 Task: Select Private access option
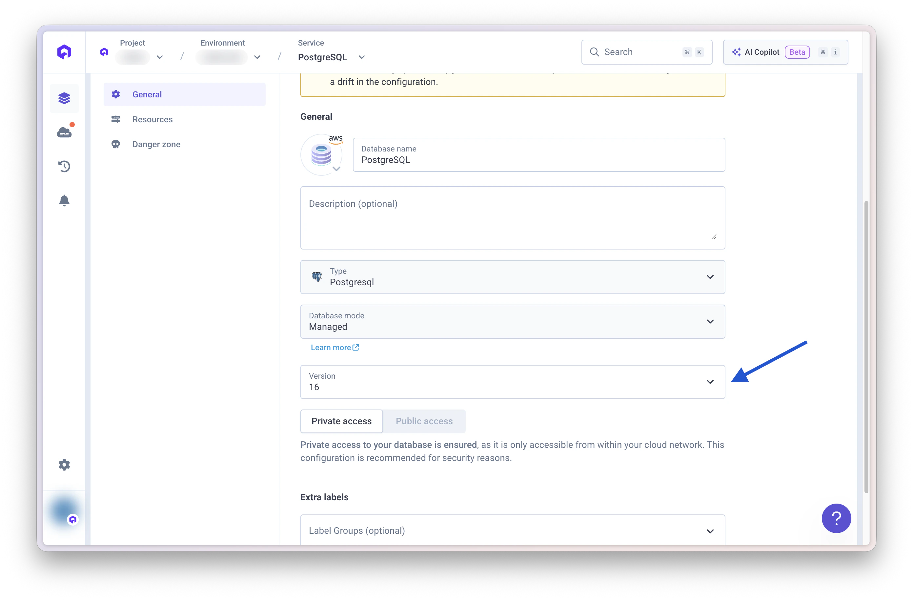coord(341,421)
